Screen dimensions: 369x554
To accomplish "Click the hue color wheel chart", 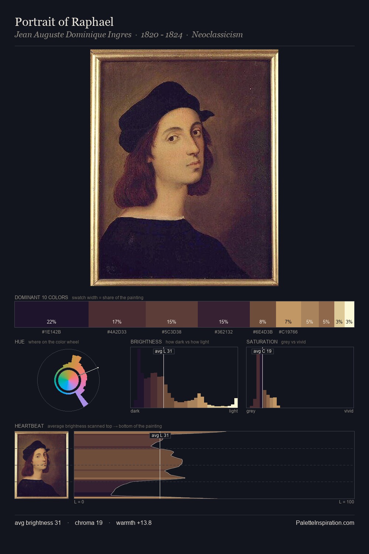I will 68,380.
